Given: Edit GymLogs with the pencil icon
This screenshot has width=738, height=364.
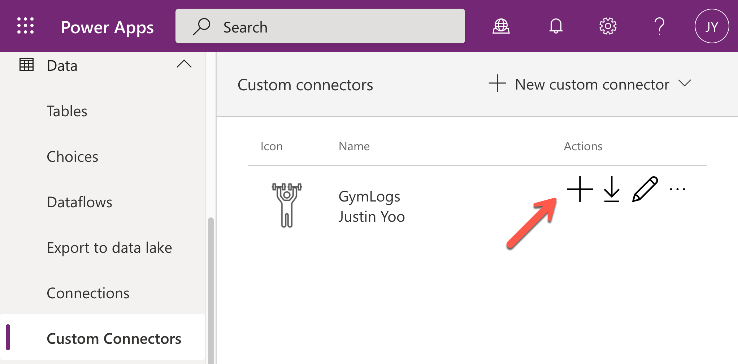Looking at the screenshot, I should 645,189.
